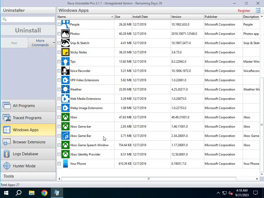Viewport: 264px width, 198px height.
Task: Click the vertical scrollbar down arrow
Action: coord(262,174)
